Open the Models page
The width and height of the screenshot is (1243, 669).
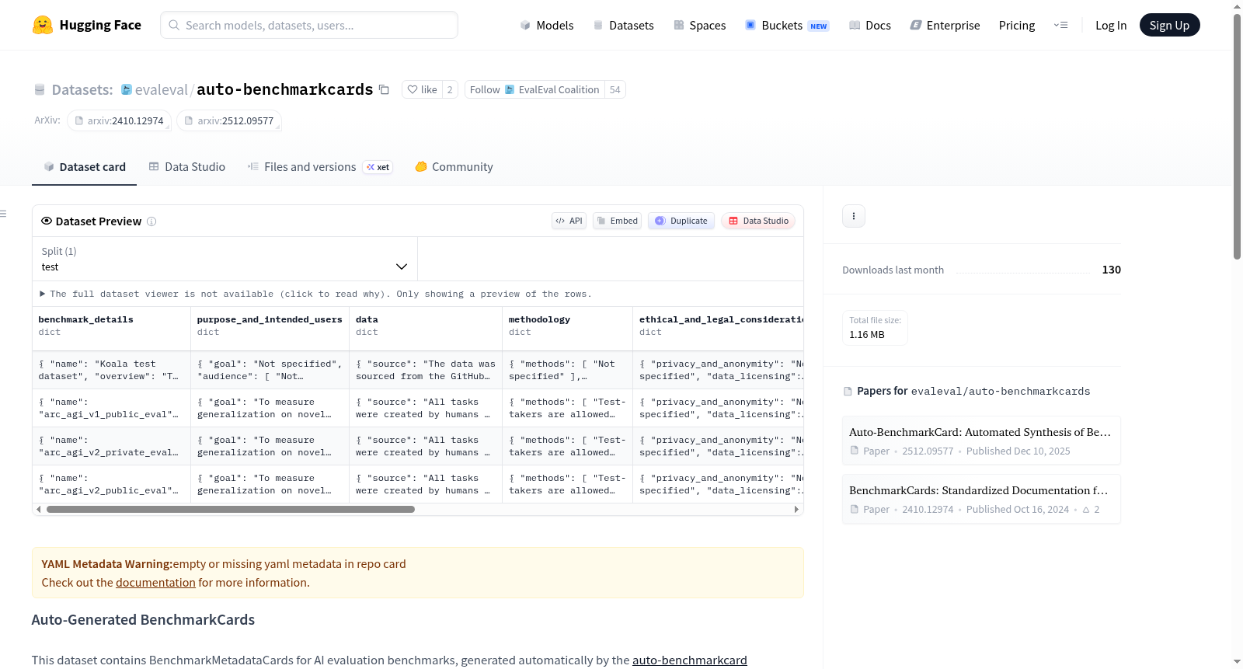click(x=547, y=25)
